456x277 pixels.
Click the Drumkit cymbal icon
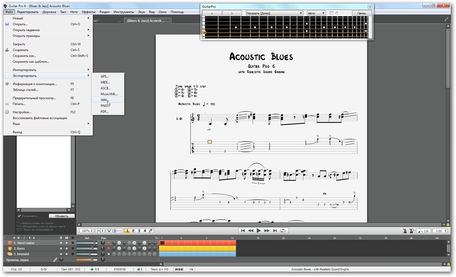point(10,254)
